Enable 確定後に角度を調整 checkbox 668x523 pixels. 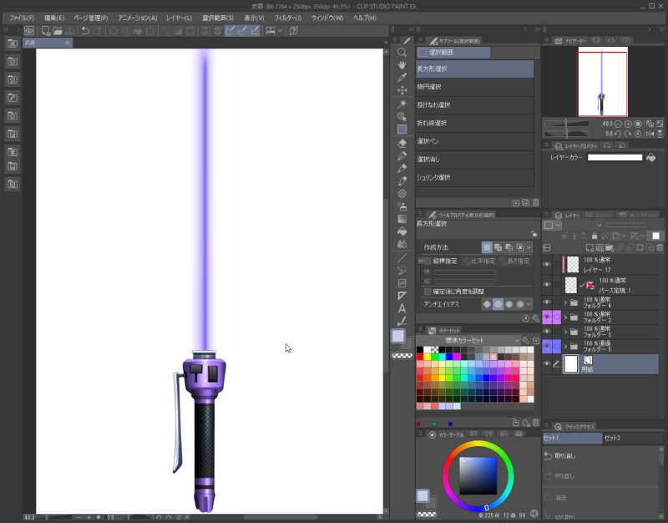click(x=428, y=292)
